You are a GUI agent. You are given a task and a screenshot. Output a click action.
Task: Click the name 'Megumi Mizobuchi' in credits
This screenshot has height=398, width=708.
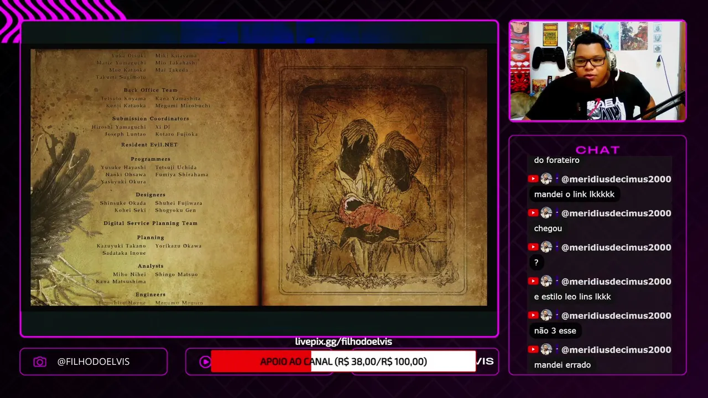[183, 106]
